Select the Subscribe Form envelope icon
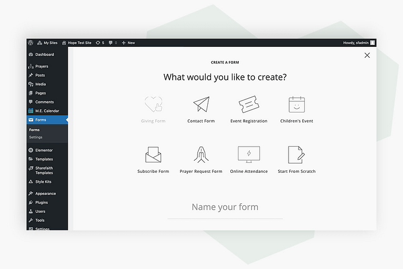The height and width of the screenshot is (269, 403). (153, 154)
